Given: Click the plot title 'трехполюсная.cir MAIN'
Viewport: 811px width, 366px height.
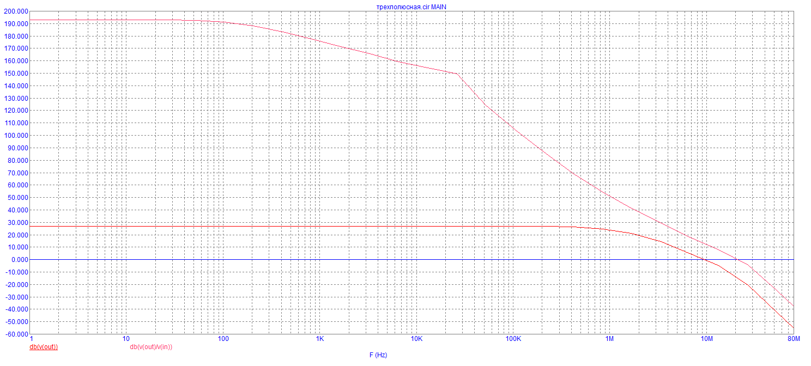Looking at the screenshot, I should [412, 7].
